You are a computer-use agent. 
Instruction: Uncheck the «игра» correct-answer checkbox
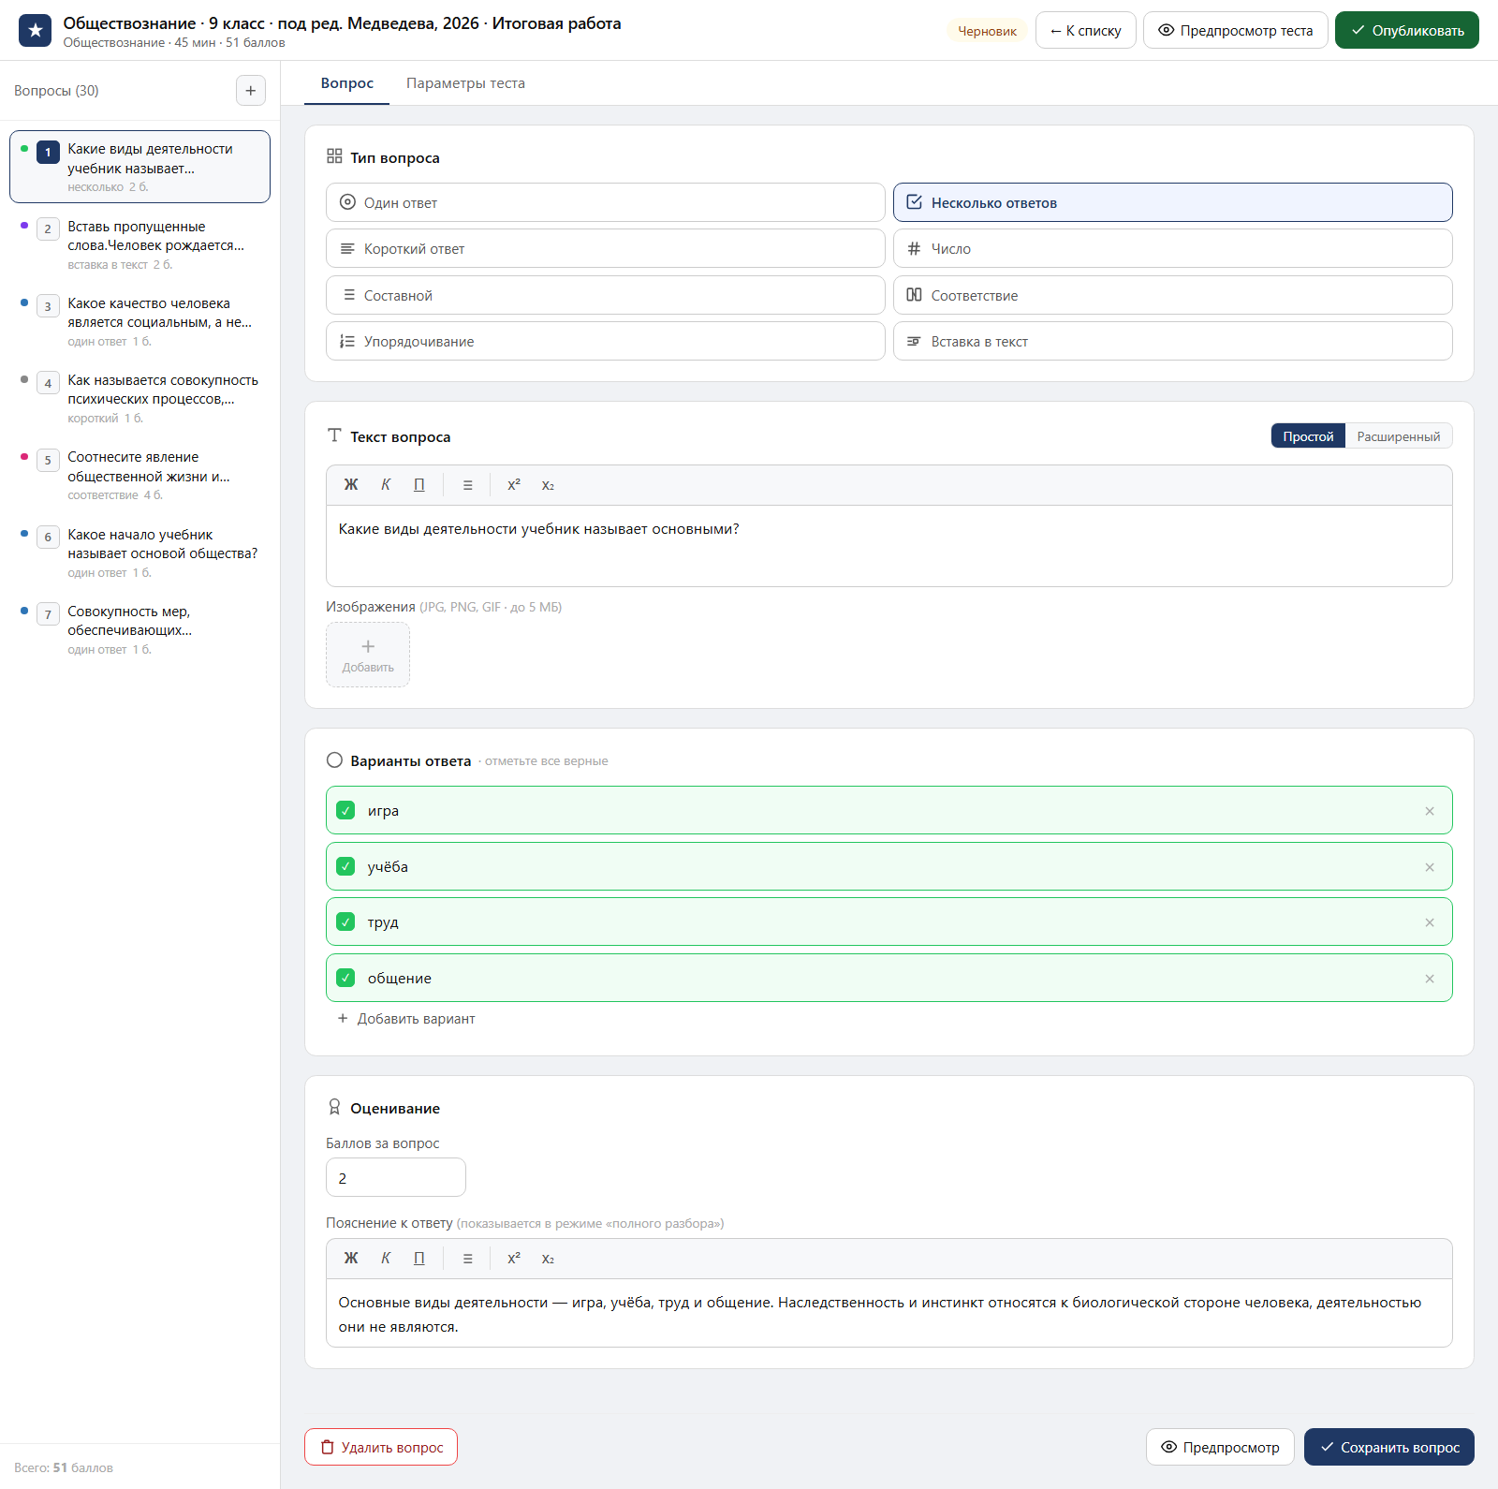[345, 810]
